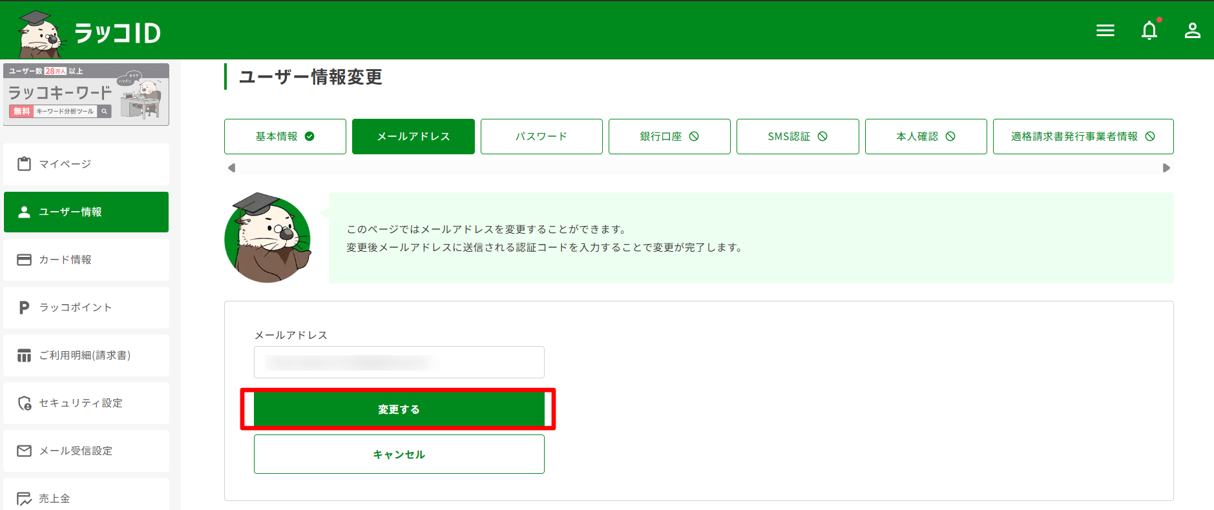Open the user account icon
The image size is (1214, 510).
1192,30
